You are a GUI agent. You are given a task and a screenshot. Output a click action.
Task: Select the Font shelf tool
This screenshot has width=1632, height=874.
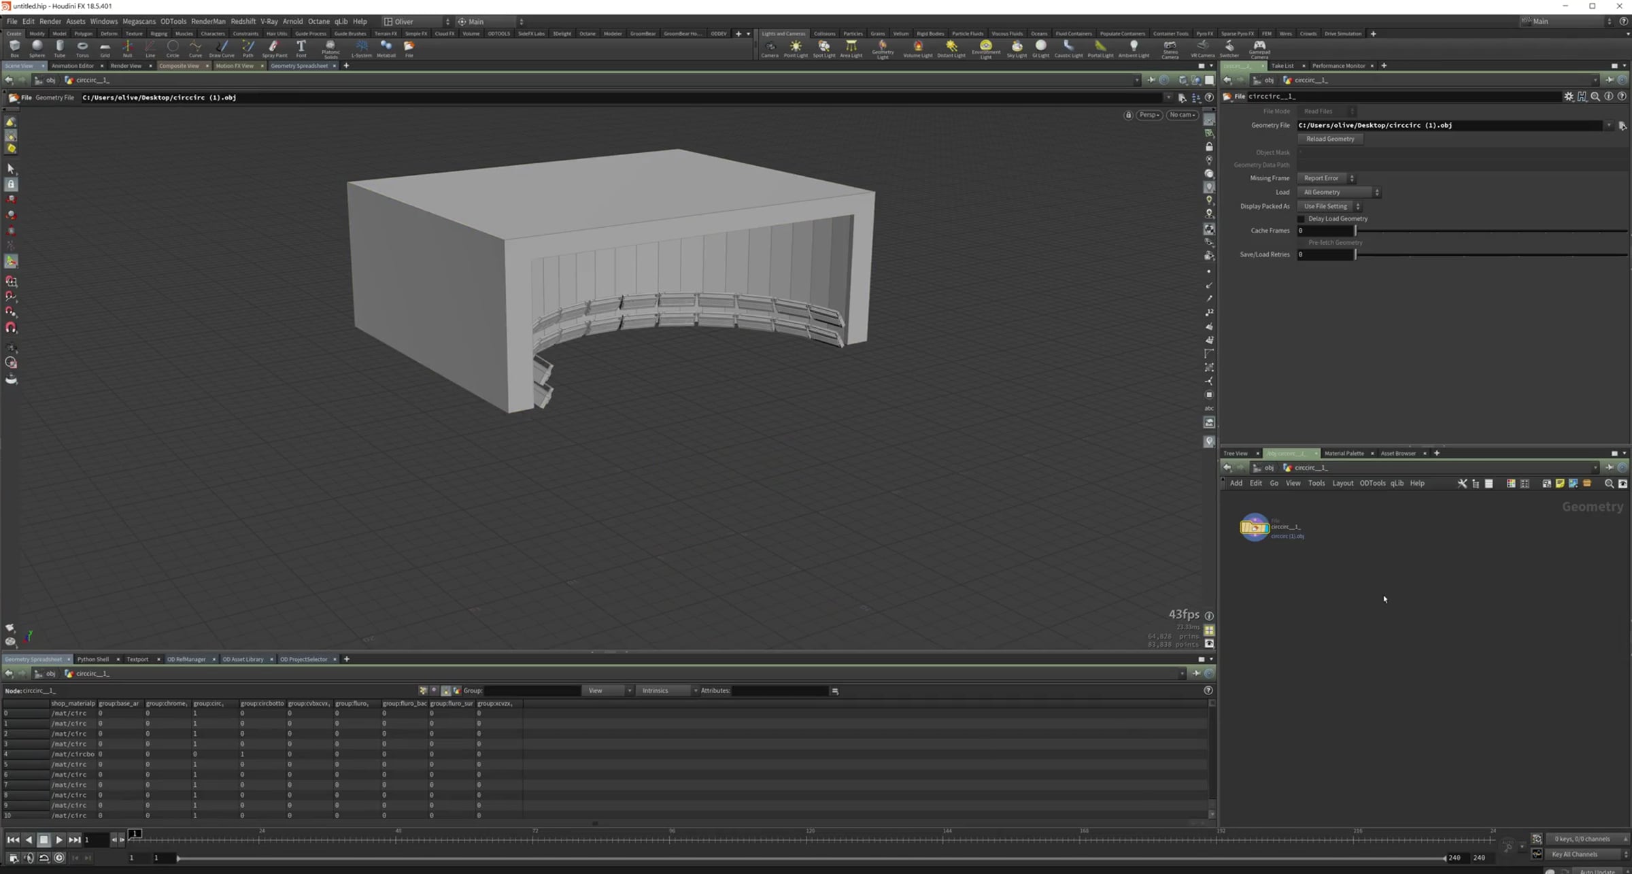(301, 48)
